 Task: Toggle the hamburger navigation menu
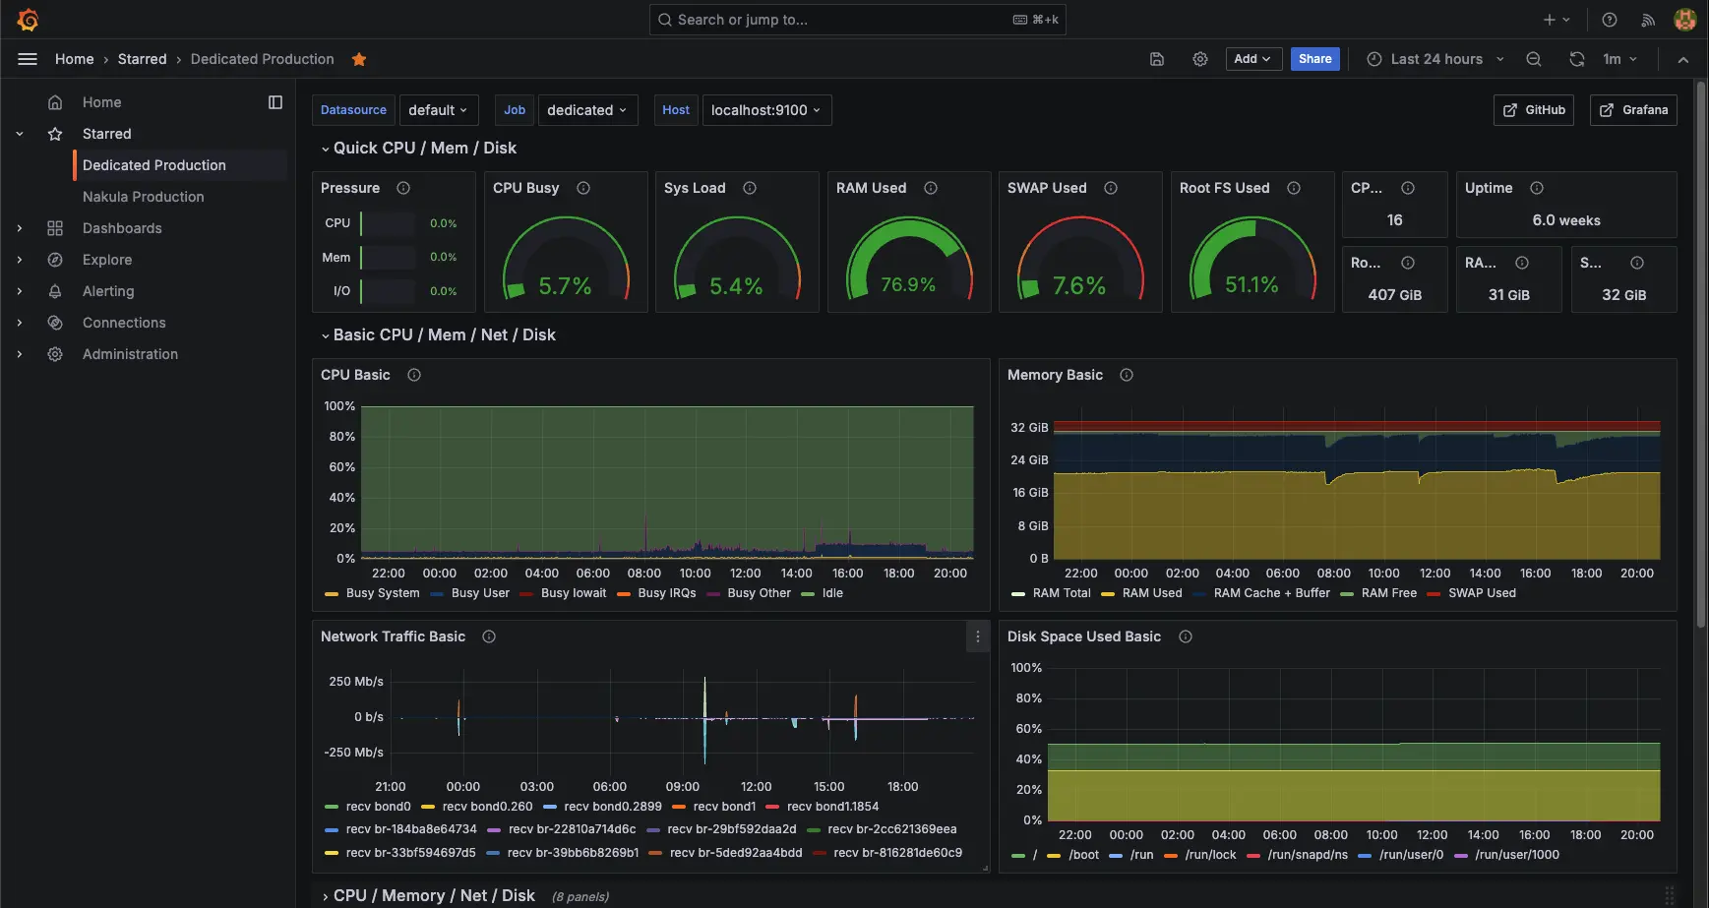(x=28, y=59)
